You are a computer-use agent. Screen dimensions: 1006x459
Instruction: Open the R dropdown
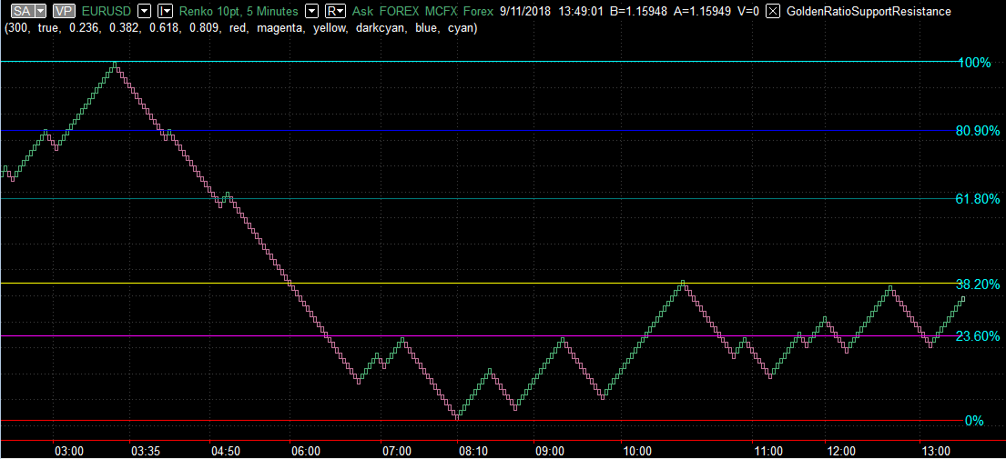pos(336,12)
